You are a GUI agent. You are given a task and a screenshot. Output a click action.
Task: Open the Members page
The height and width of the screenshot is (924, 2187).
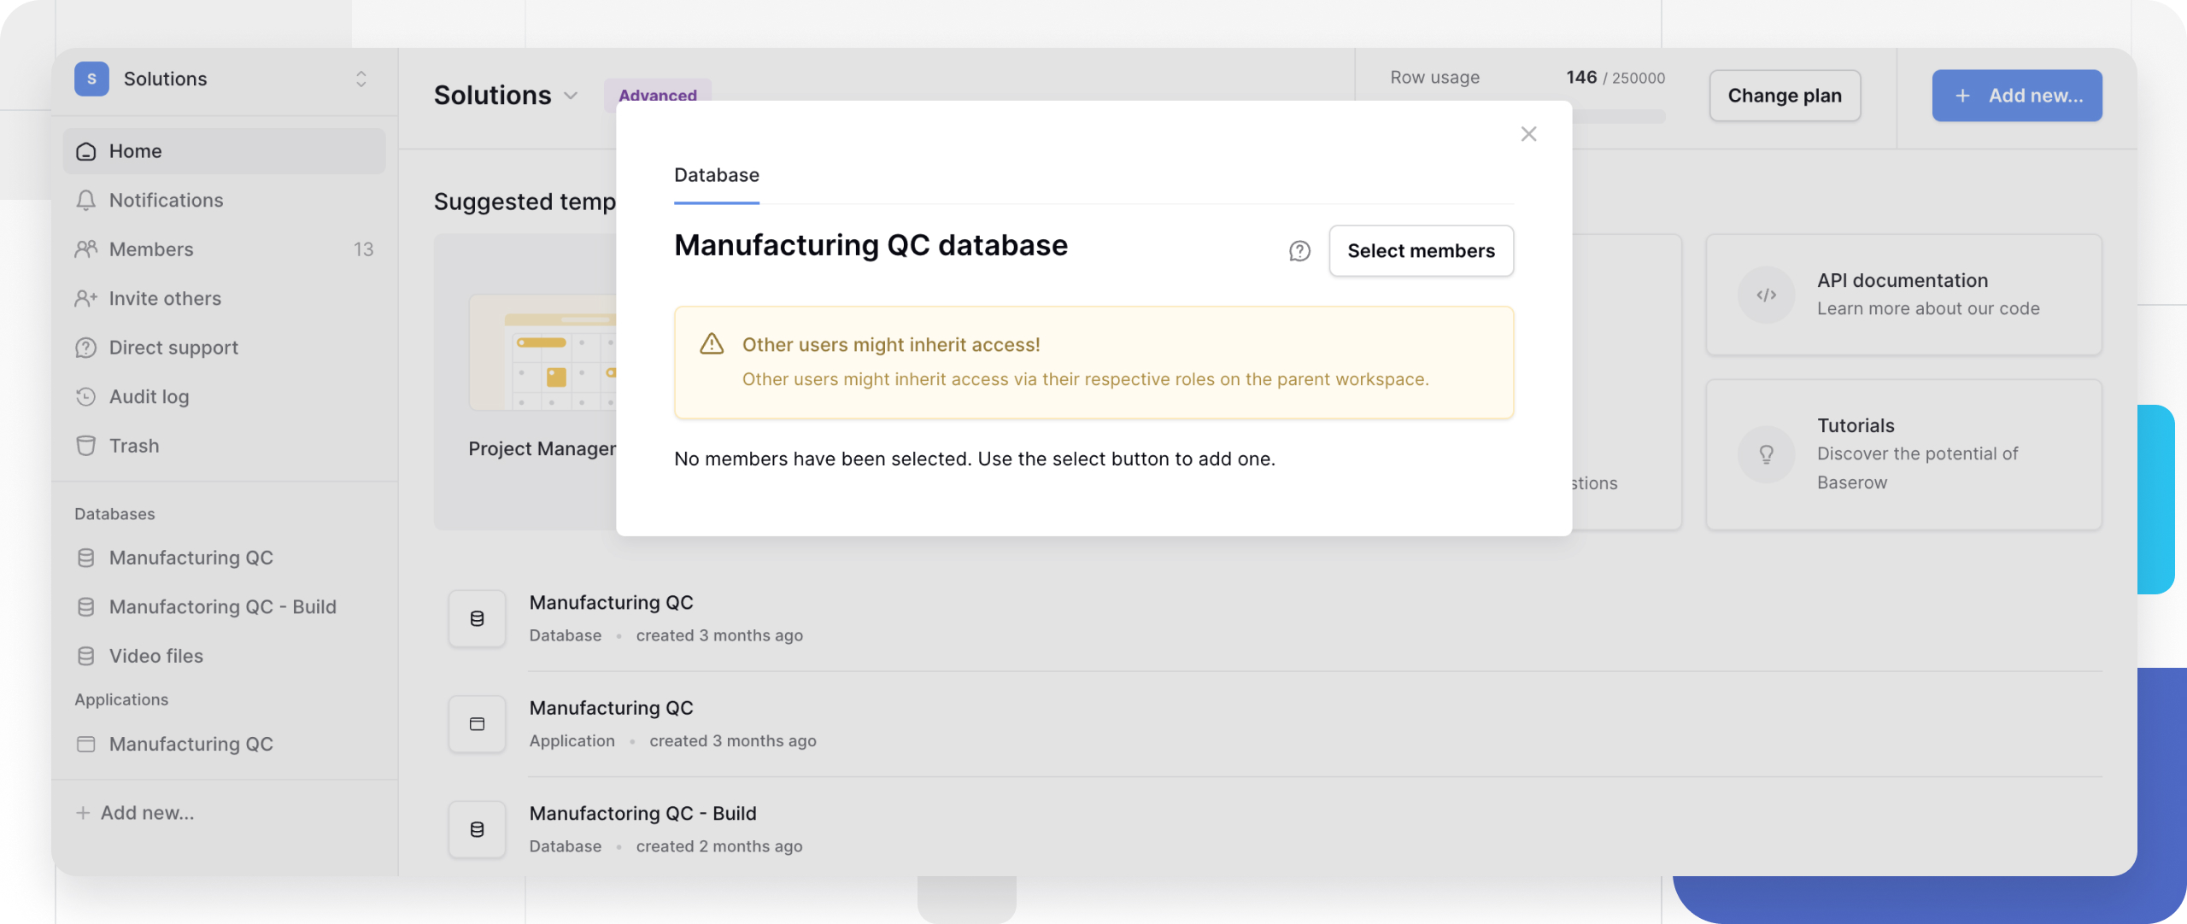(151, 249)
